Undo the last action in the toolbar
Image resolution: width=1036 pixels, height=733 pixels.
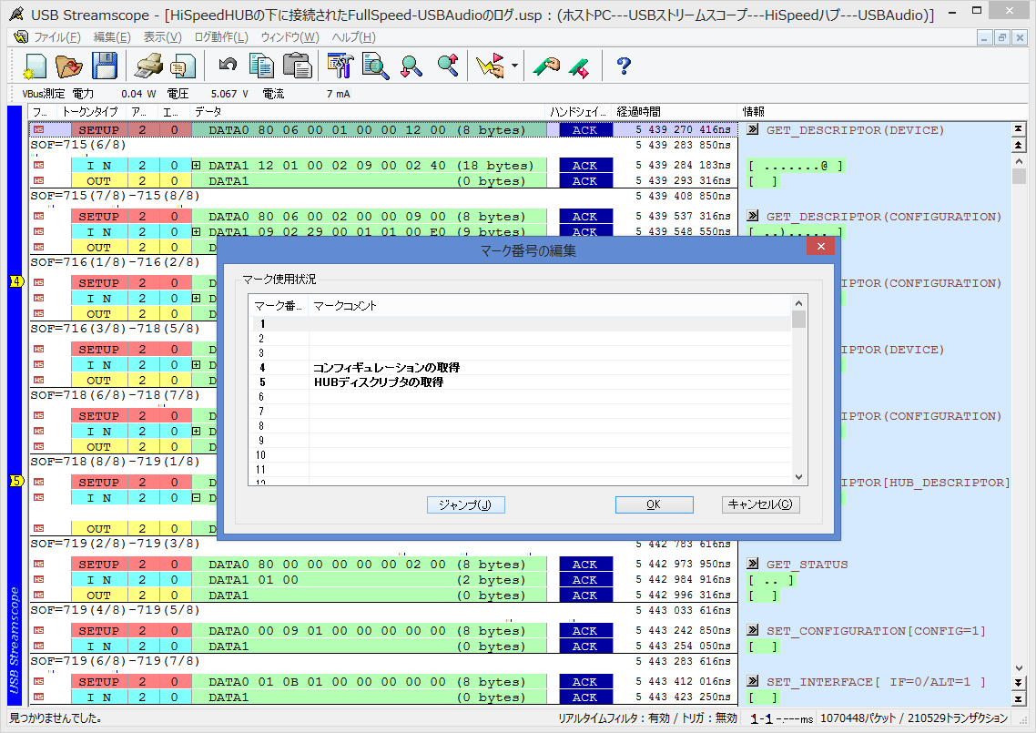[228, 66]
